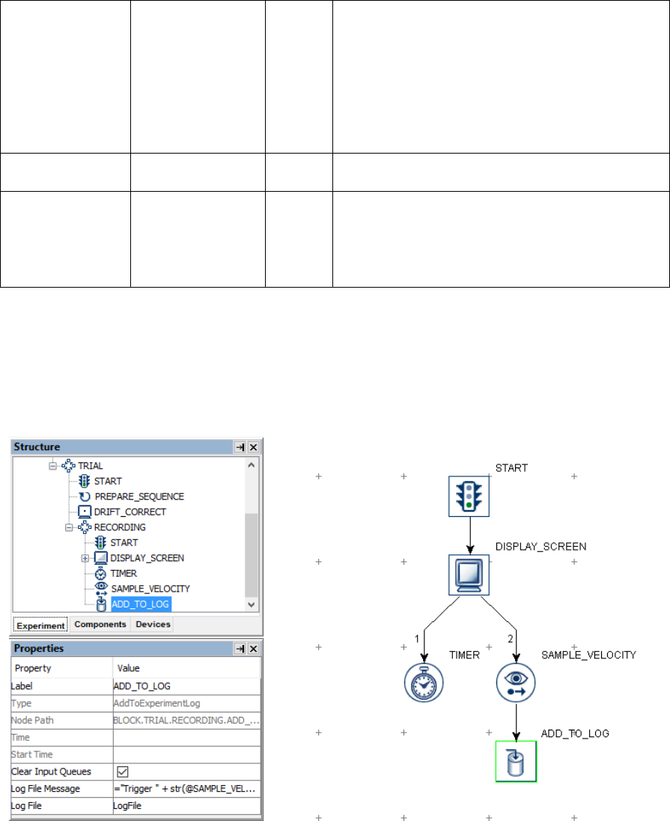The image size is (670, 821).
Task: Switch to the Devices tab
Action: pyautogui.click(x=153, y=624)
